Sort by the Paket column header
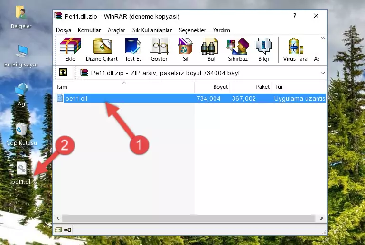 point(251,87)
